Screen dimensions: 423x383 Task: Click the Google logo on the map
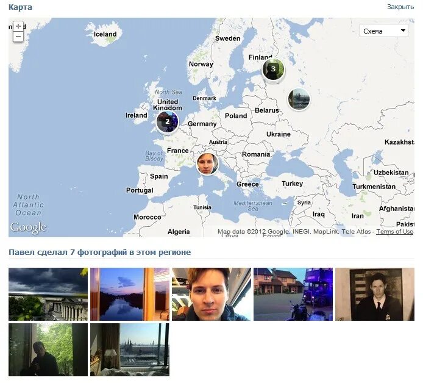28,227
